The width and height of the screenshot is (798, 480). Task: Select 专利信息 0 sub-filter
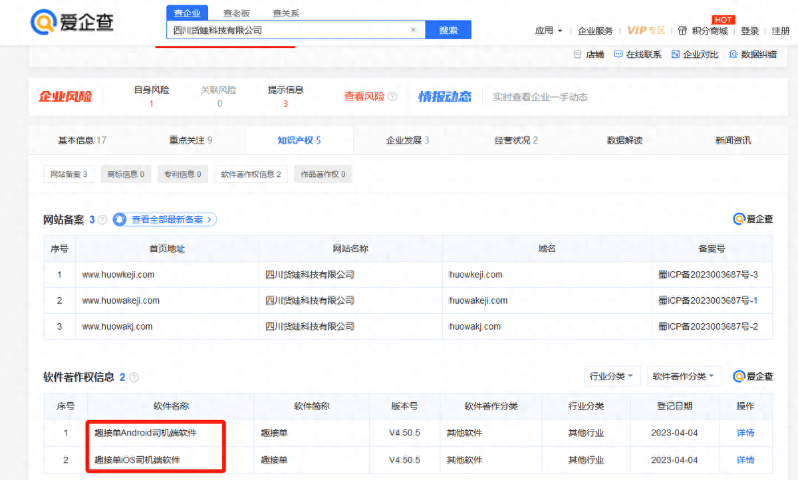[183, 174]
